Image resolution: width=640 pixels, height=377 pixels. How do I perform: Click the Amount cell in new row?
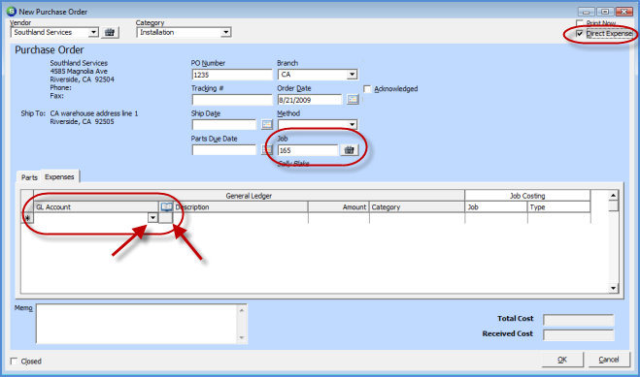pos(338,218)
